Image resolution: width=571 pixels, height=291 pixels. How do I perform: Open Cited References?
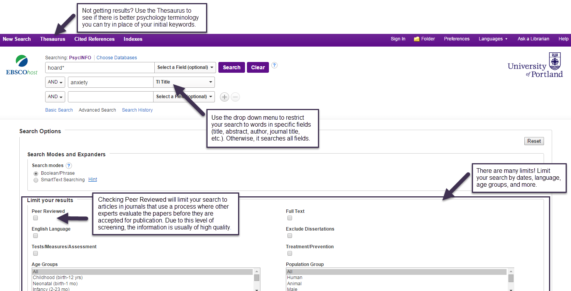click(x=95, y=39)
